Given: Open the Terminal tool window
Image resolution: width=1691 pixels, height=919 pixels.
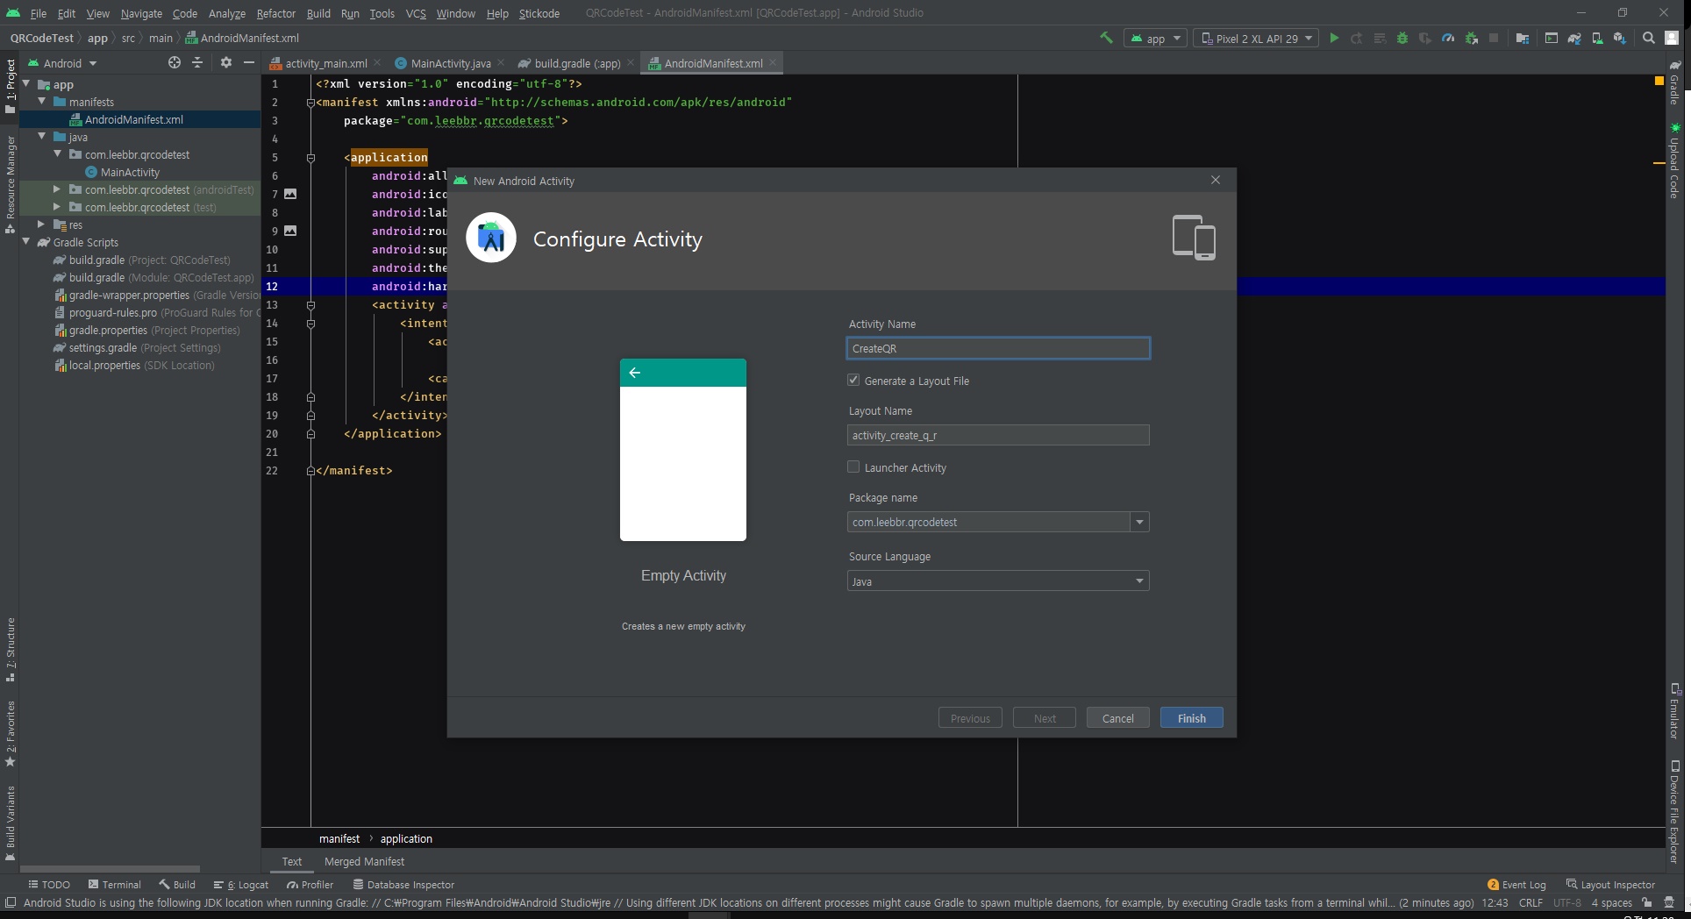Looking at the screenshot, I should [114, 884].
